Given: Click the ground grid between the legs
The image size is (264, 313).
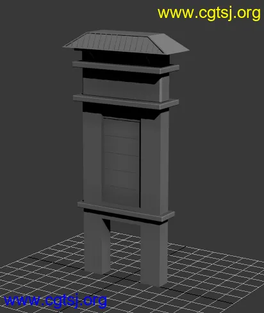Looking at the screenshot, I should point(125,256).
